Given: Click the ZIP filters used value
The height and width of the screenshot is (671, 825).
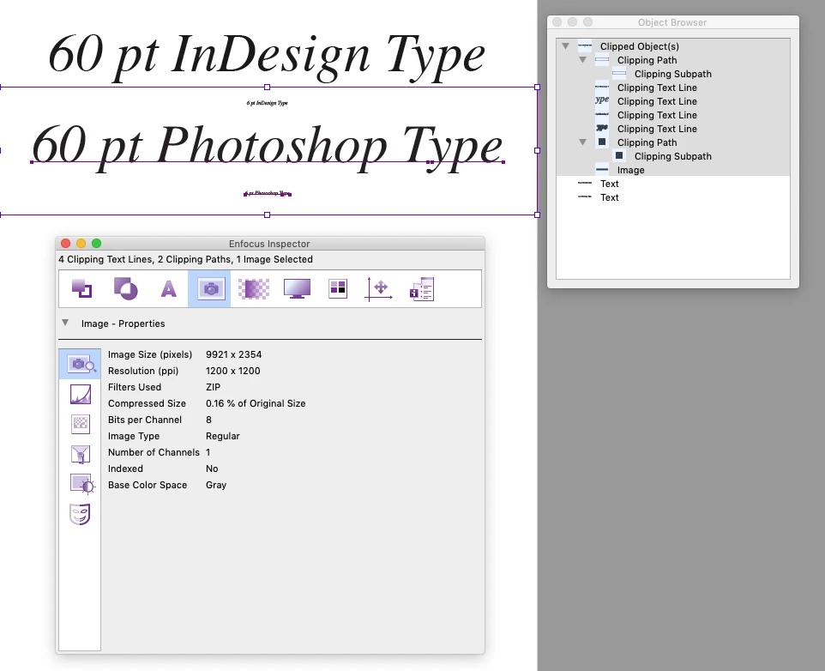Looking at the screenshot, I should click(213, 387).
